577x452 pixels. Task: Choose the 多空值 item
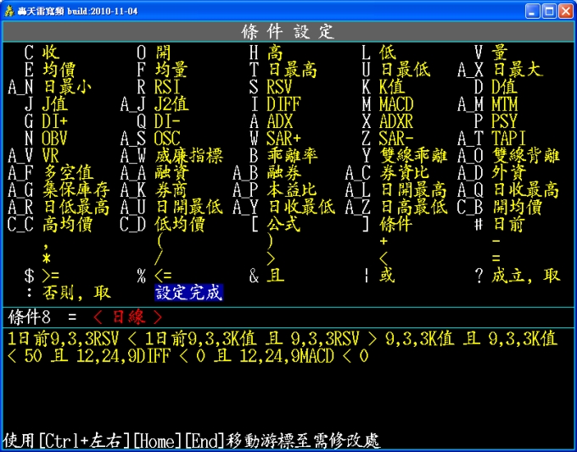coord(68,173)
